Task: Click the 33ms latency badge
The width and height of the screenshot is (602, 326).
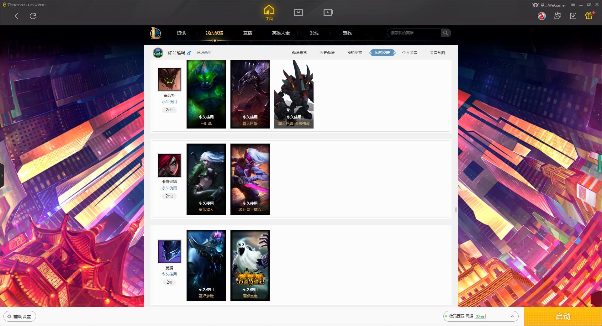Action: [x=480, y=316]
